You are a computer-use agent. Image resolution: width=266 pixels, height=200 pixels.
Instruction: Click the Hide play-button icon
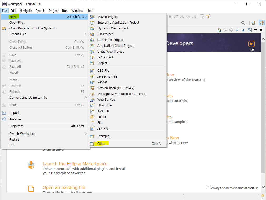click(252, 44)
